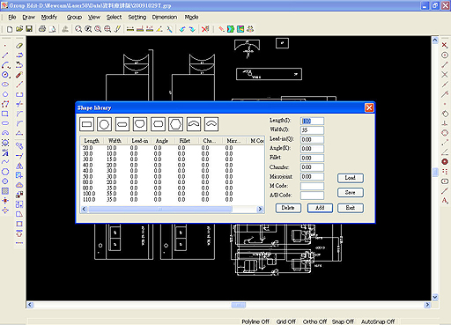Toggle Grid Off in status bar
Screen dimensions: 451x325
[286, 321]
